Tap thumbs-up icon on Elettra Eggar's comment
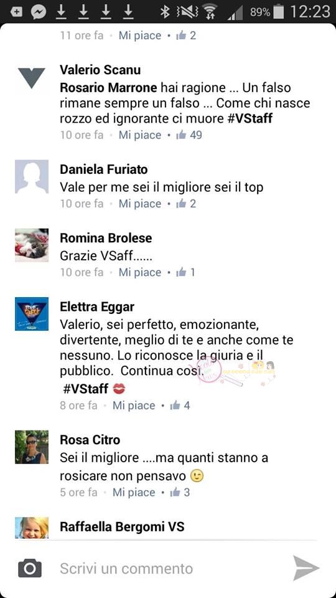Screen dimensions: 336x598 point(175,406)
